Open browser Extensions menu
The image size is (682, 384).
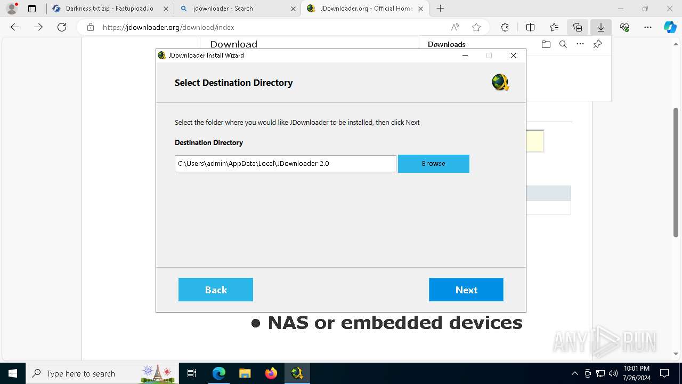(505, 27)
